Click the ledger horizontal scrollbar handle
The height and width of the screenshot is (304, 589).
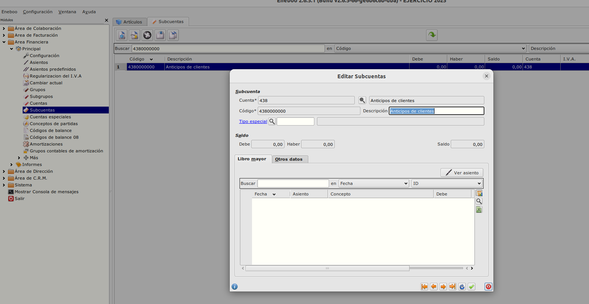(x=327, y=268)
